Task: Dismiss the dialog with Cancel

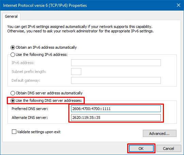Action: 168,149
